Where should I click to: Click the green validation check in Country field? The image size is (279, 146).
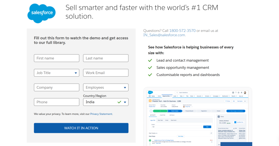(119, 102)
